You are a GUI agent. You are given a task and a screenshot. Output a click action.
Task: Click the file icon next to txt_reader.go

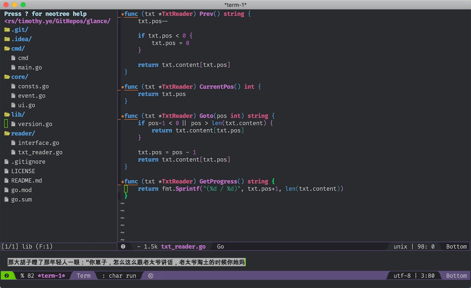13,152
